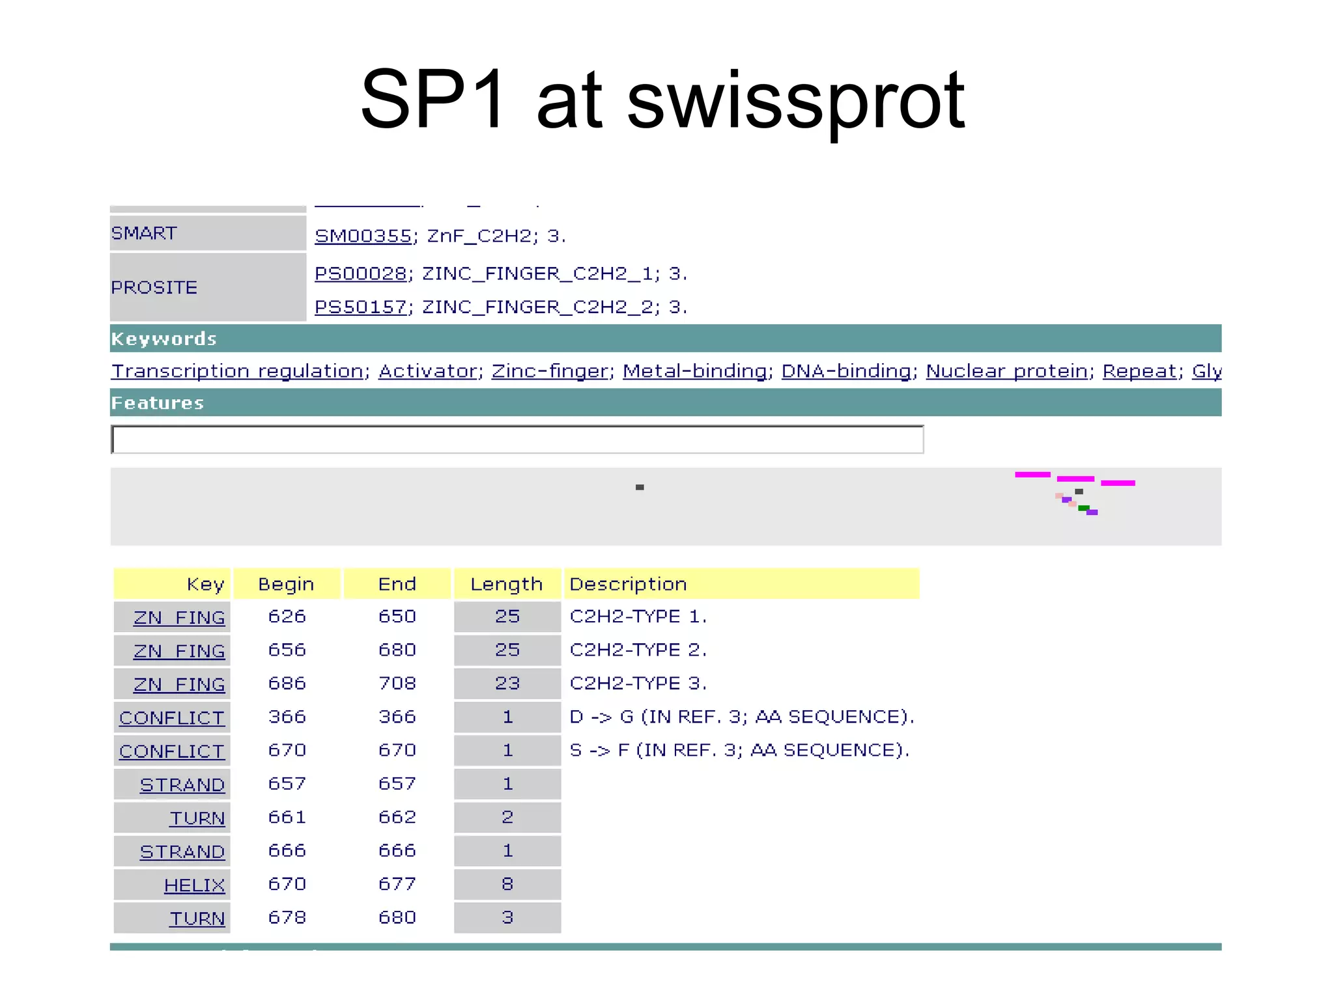Open the SM00355 SMART link
Viewport: 1334px width, 1000px height.
[x=363, y=236]
